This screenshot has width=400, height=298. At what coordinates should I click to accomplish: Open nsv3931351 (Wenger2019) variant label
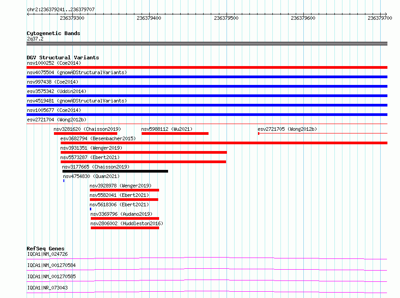(91, 148)
